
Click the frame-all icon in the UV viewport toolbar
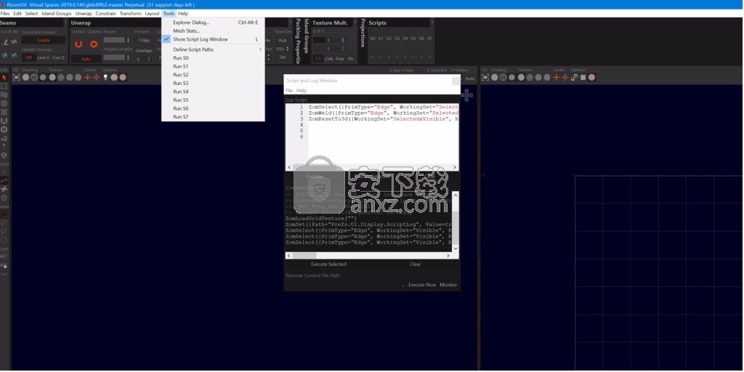tap(485, 77)
